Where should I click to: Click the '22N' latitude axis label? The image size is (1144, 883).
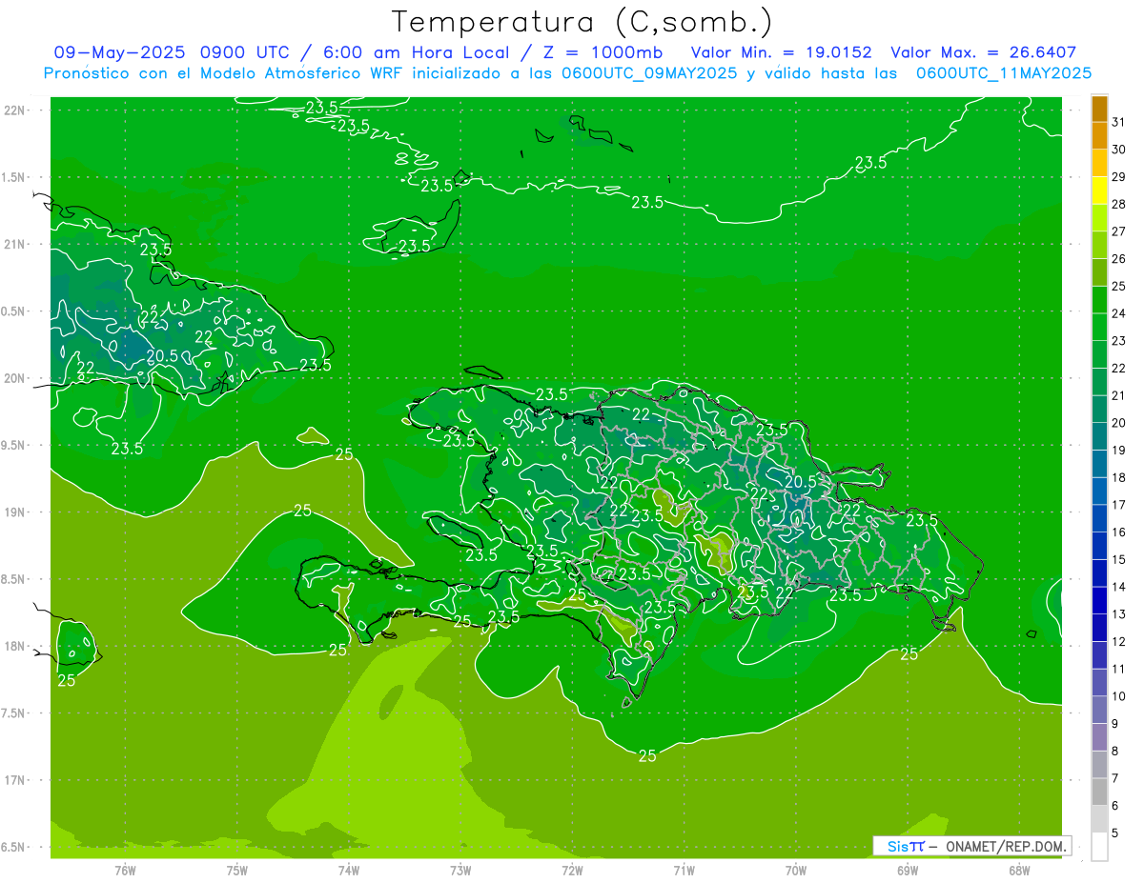click(15, 110)
